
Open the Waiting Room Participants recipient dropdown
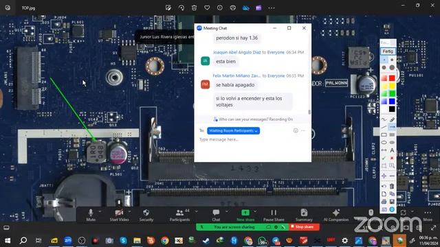point(233,131)
